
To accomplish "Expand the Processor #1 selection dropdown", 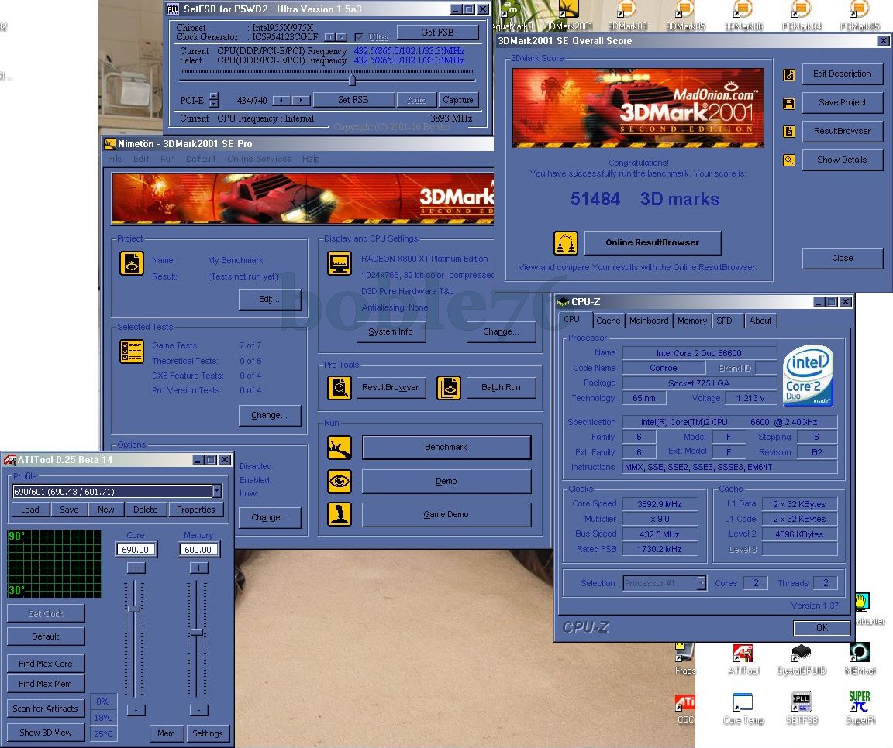I will click(702, 583).
